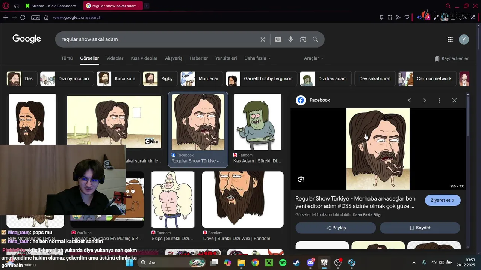Viewport: 481px width, 270px height.
Task: Open Steam from the taskbar
Action: tap(296, 262)
